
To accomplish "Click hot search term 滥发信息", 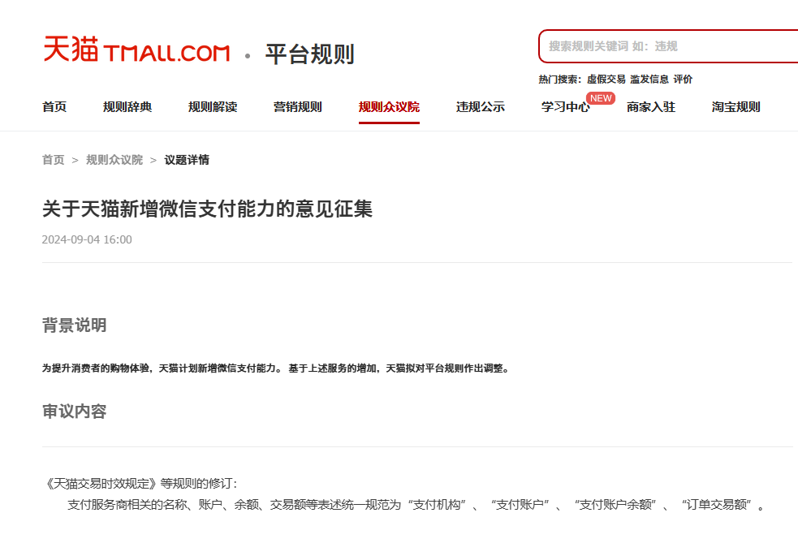I will pos(649,80).
